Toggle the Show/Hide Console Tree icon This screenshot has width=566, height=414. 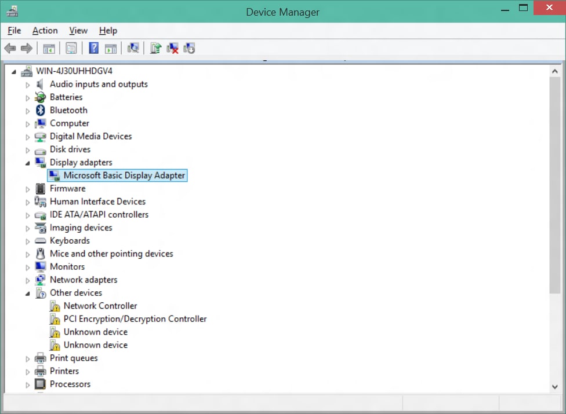(49, 48)
